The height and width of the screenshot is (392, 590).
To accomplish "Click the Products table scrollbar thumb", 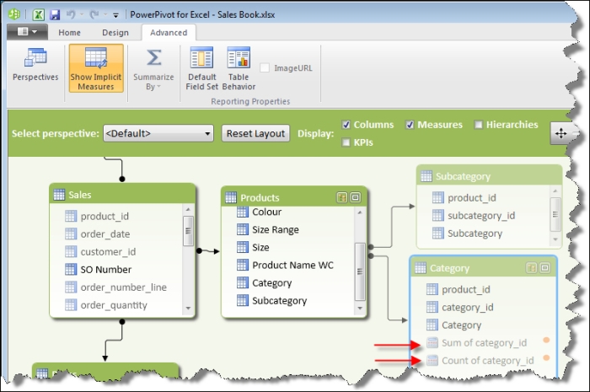I will tap(360, 271).
